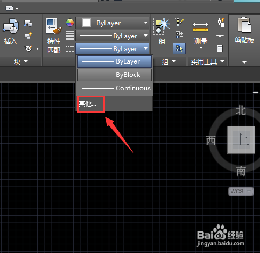The image size is (260, 253).
Task: Click the linetype dashed-lines icon
Action: (70, 48)
